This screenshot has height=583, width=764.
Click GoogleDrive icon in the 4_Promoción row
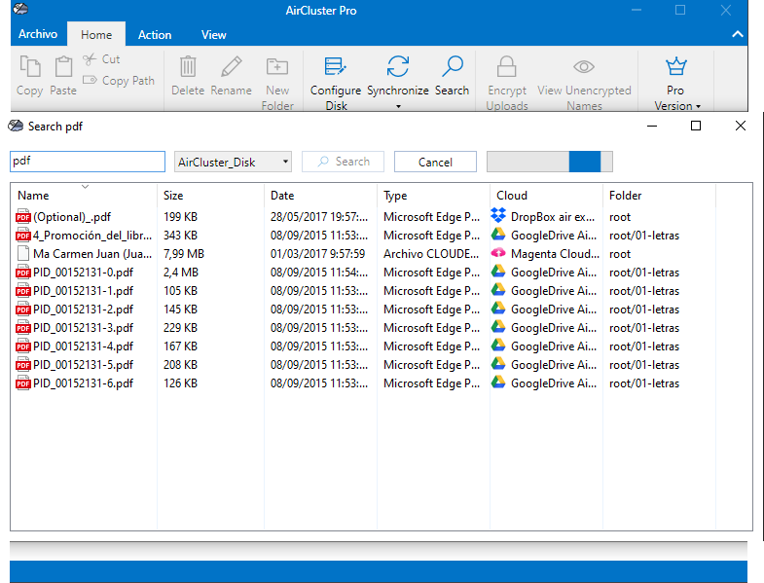coord(498,235)
